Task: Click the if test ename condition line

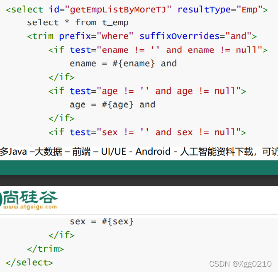Action: point(158,50)
